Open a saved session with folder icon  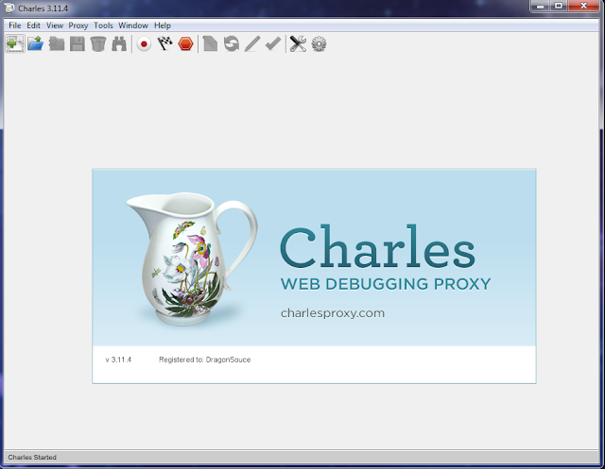[36, 43]
